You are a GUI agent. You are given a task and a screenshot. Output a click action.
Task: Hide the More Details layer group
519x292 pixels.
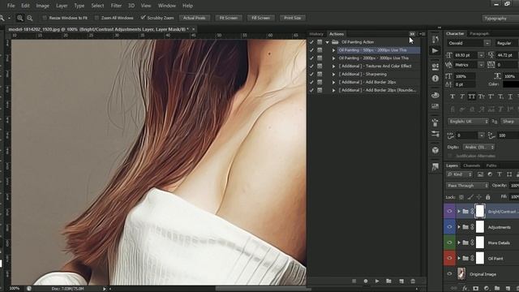coord(449,243)
